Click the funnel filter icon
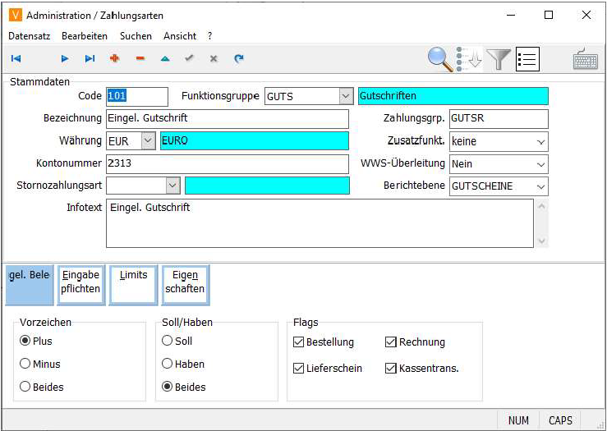The width and height of the screenshot is (607, 431). [499, 59]
